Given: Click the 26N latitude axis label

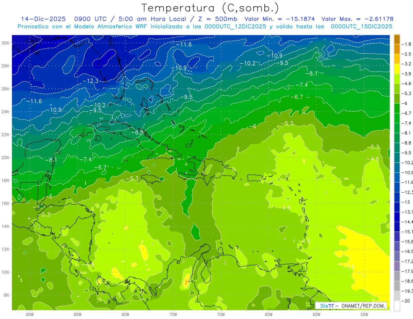Looking at the screenshot, I should [6, 89].
